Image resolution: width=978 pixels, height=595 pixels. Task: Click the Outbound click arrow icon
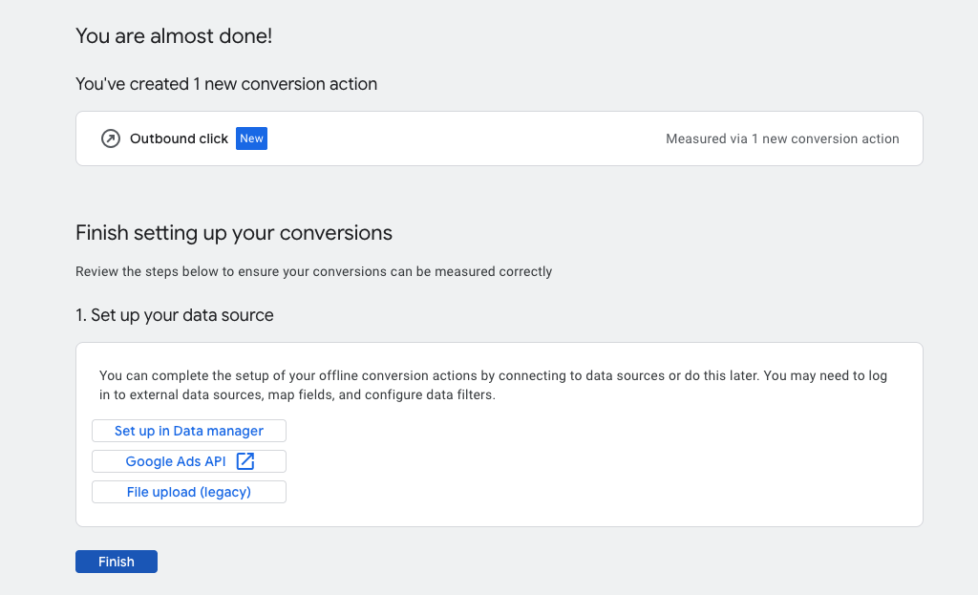[111, 138]
